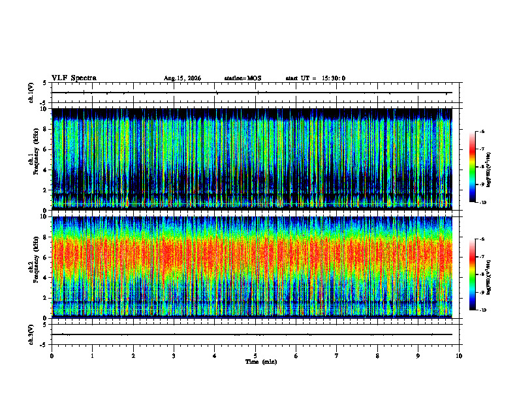Click the ch.1 "Frequency (kHz)" axis label
Screen dimensions: 517x399
pyautogui.click(x=36, y=152)
